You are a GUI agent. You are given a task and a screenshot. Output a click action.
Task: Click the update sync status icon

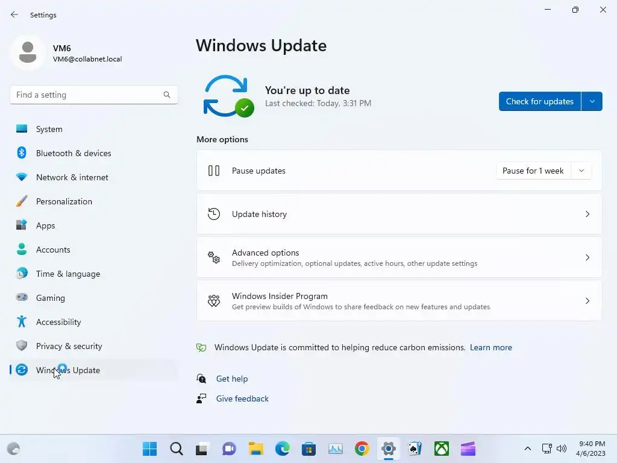click(x=228, y=96)
